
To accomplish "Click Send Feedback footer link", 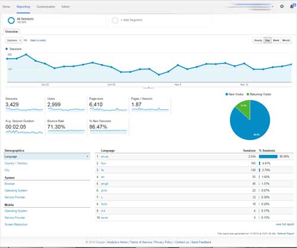I will tap(201, 242).
